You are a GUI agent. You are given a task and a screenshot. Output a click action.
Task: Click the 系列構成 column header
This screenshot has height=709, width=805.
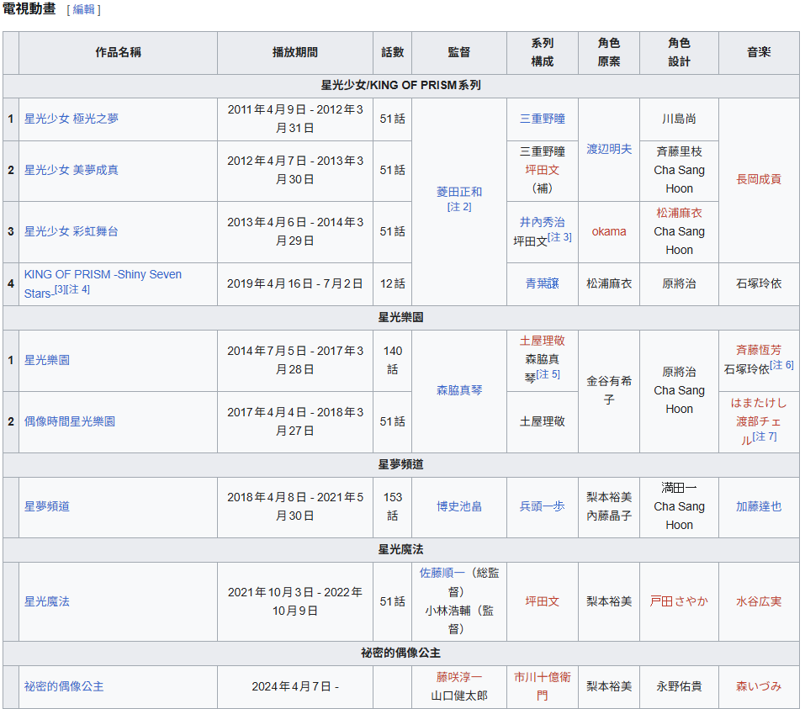click(543, 52)
